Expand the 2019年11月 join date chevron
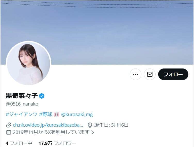The width and height of the screenshot is (194, 147). (93, 132)
